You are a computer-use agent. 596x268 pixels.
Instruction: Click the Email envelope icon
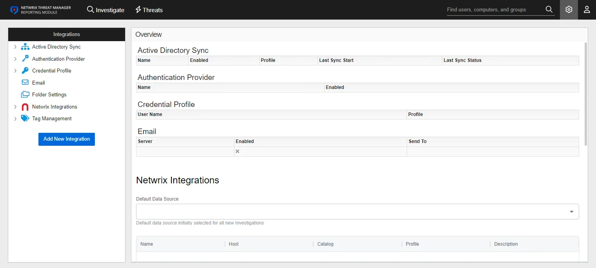[25, 83]
